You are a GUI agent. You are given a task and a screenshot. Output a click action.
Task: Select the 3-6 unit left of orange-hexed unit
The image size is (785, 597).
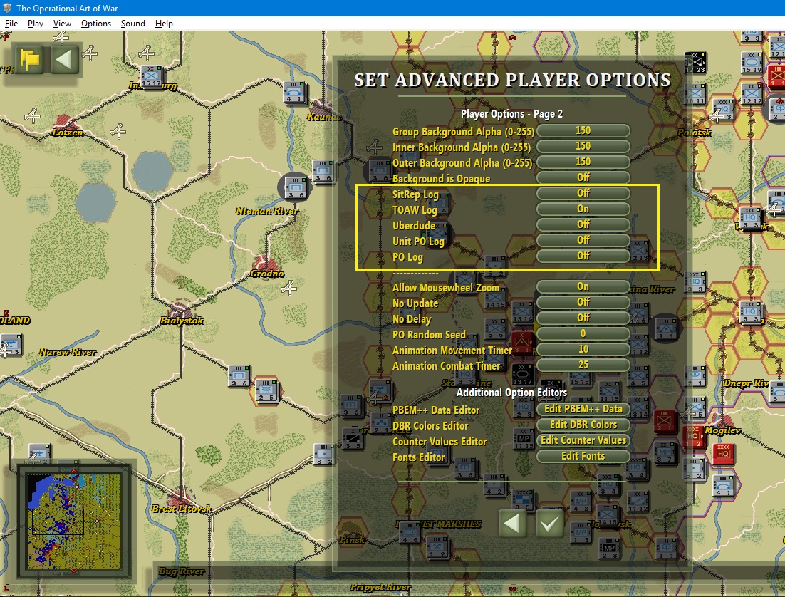[239, 375]
